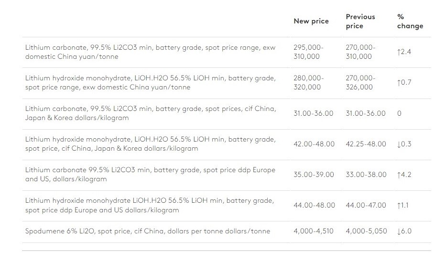
Task: Select the lithium hydroxide exw domestic China description
Action: click(x=151, y=83)
